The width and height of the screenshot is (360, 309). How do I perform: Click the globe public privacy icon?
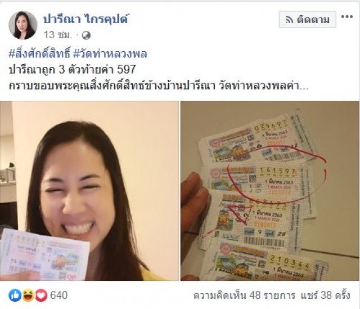pos(86,35)
